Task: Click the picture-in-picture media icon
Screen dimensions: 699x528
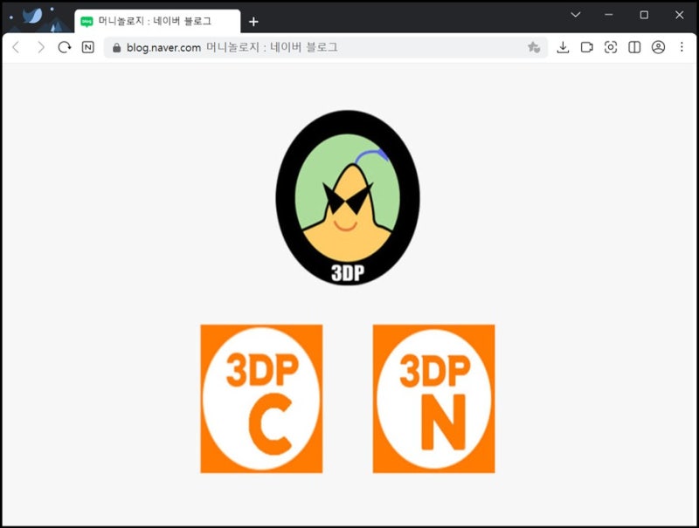Action: pyautogui.click(x=589, y=48)
